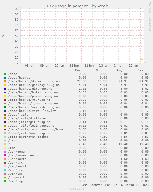Screen dimensions: 153x192
Task: Click the 15 Jun date label on the axis
Action: pos(133,66)
